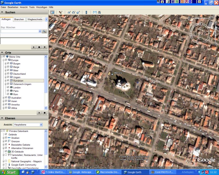Screen dimensions: 219x175
Task: Enable National Geographic - Magazin layer checkbox
Action: click(x=6, y=161)
